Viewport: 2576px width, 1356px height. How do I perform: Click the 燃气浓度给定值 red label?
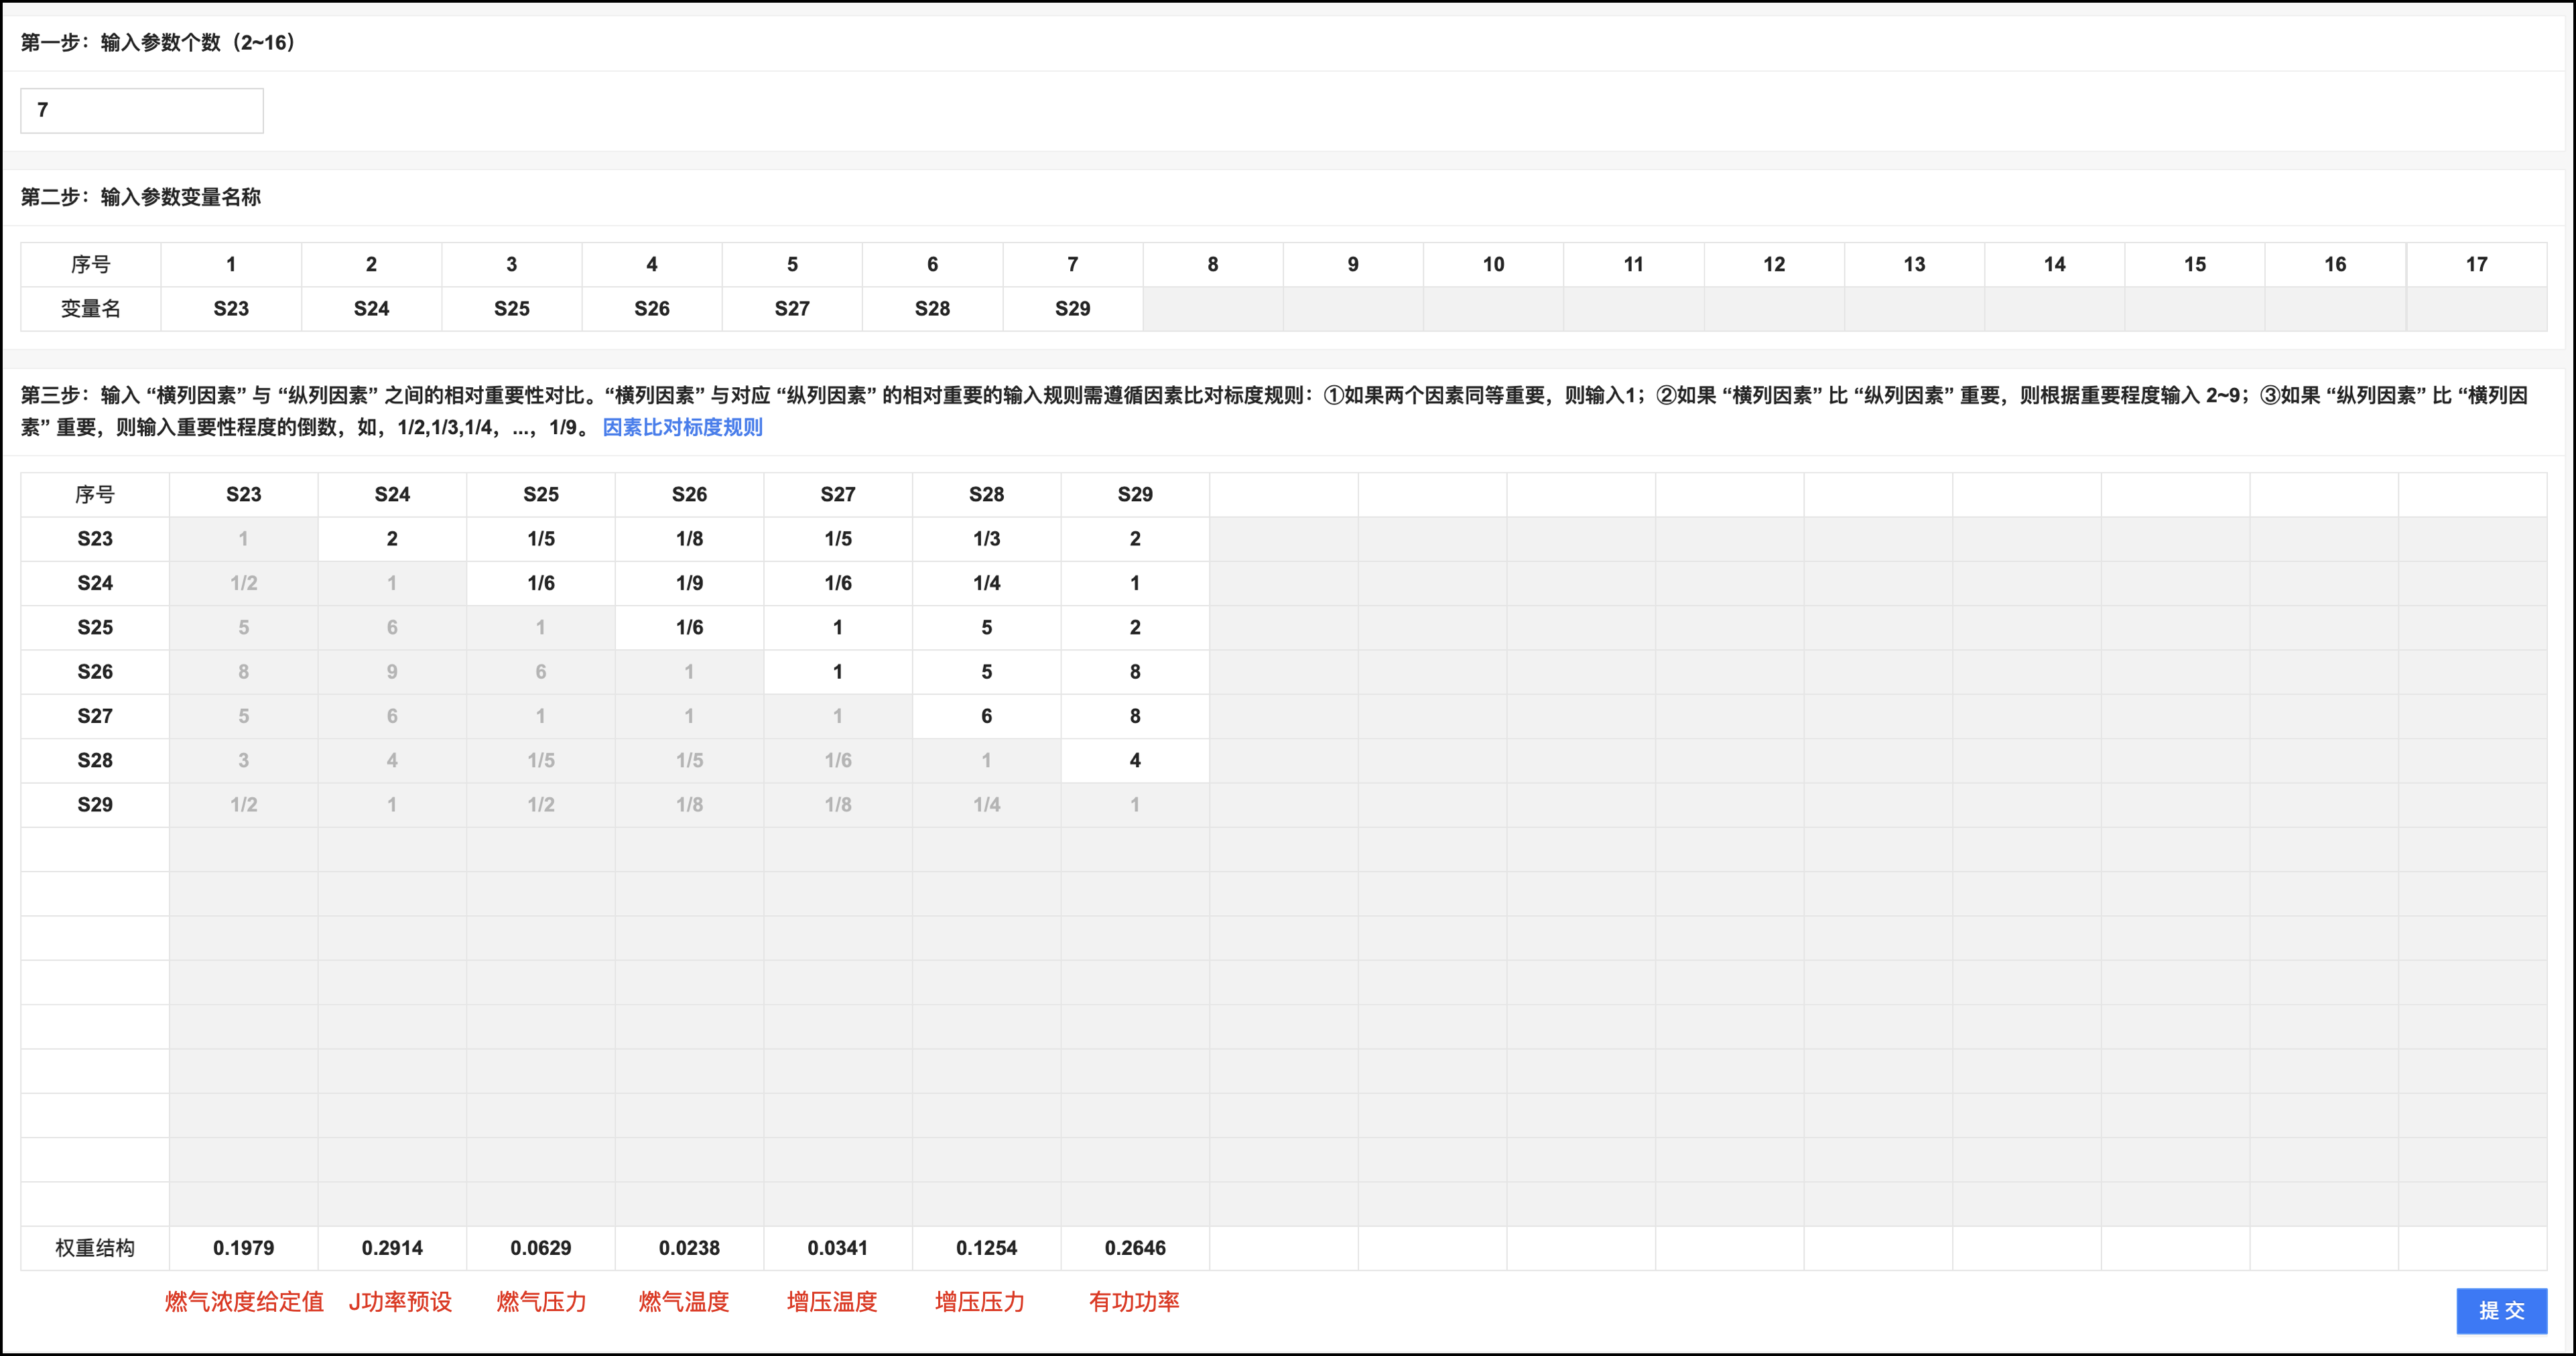[244, 1302]
